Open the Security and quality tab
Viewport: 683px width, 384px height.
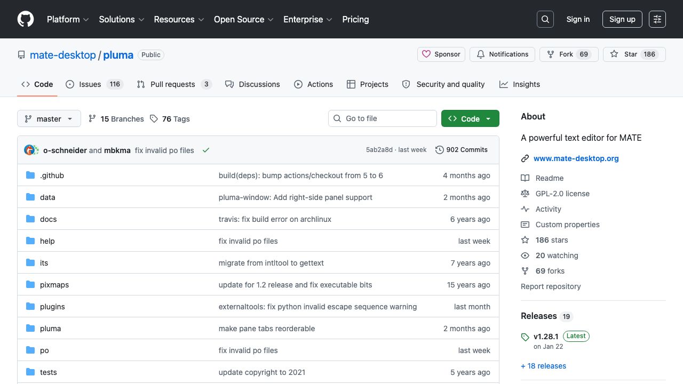(x=443, y=84)
